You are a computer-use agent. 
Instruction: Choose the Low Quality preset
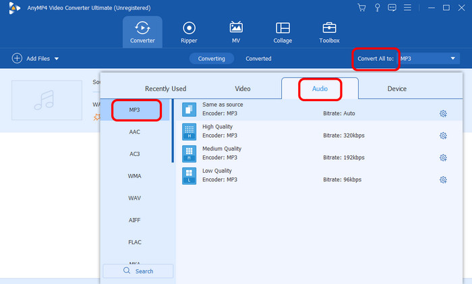point(319,176)
